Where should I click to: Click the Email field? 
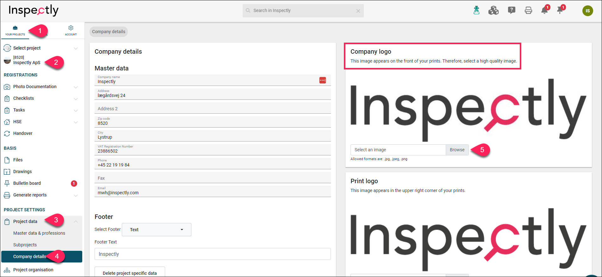(x=213, y=191)
